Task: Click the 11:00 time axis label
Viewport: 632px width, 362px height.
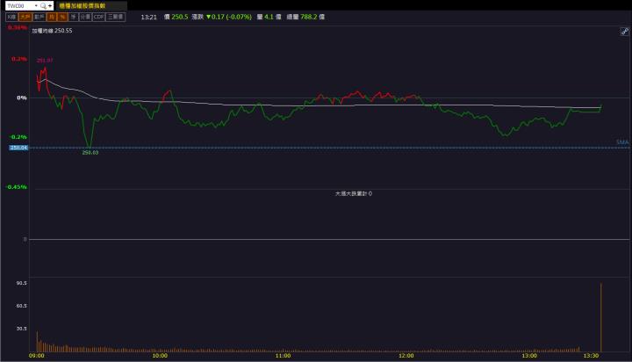Action: point(283,356)
